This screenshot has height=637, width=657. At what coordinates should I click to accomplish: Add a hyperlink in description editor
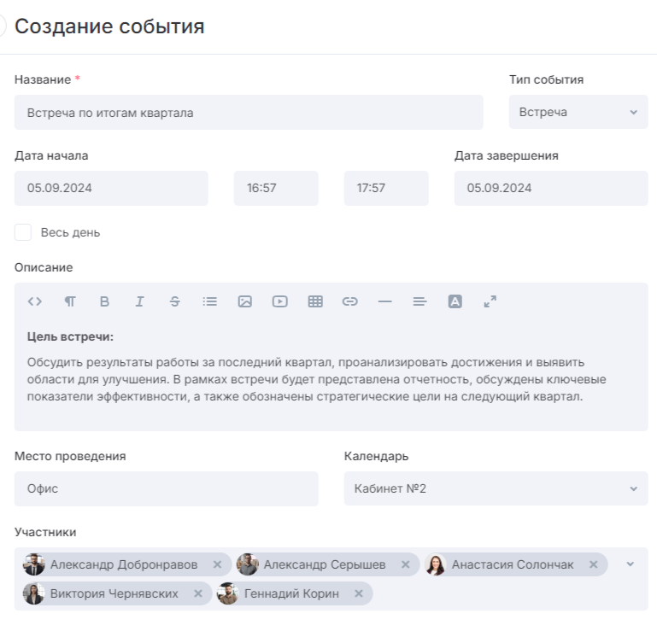tap(349, 301)
